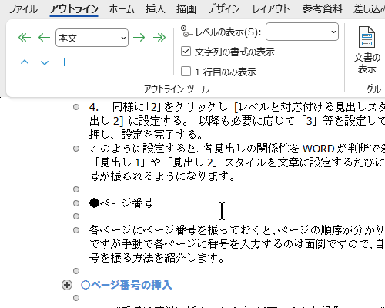Switch to the 描画 tab
Viewport: 385px width, 308px height.
(186, 9)
